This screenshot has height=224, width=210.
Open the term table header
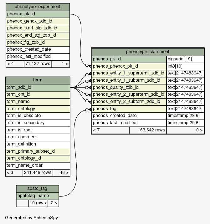[38, 80]
